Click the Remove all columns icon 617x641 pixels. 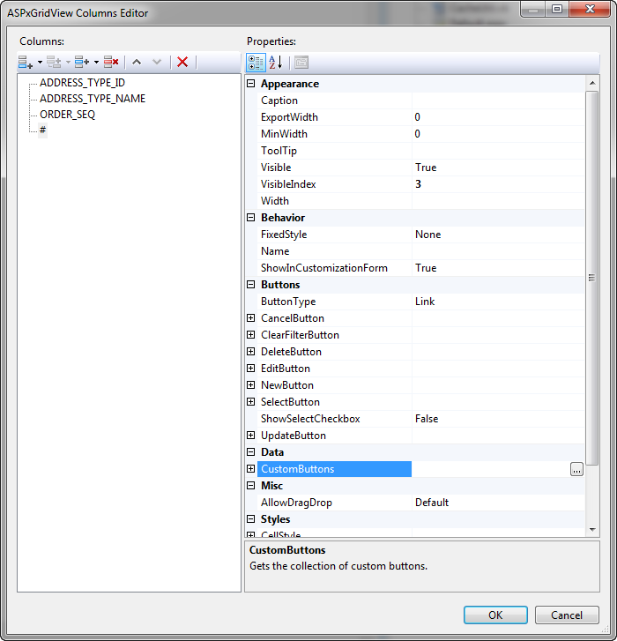pos(111,62)
